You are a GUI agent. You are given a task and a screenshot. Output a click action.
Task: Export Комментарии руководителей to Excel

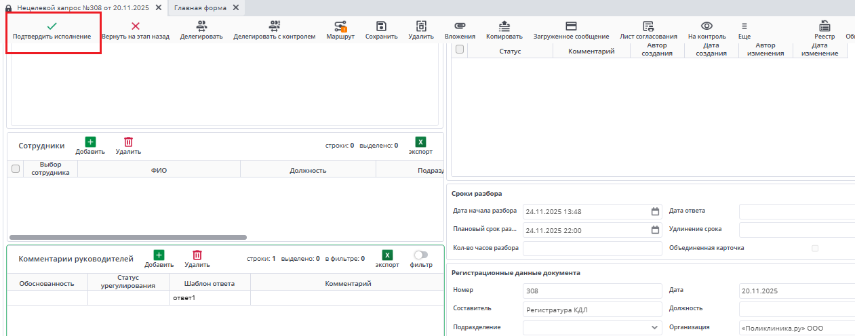(387, 259)
